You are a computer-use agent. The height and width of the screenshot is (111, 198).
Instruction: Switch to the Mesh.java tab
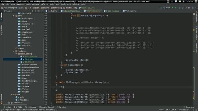pos(52,11)
